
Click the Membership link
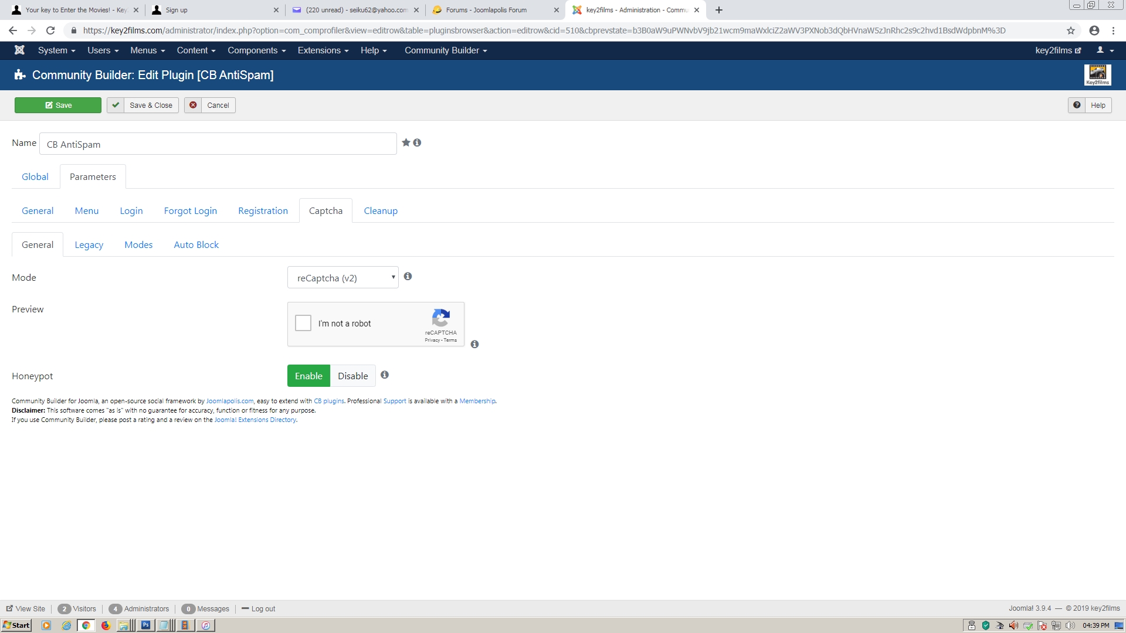pos(477,401)
